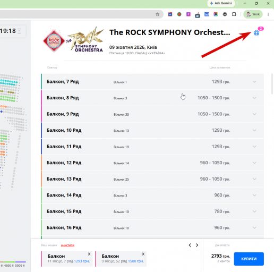Expand Балкон, 9 Ряд row chevron
Image resolution: width=274 pixels, height=272 pixels.
[254, 114]
